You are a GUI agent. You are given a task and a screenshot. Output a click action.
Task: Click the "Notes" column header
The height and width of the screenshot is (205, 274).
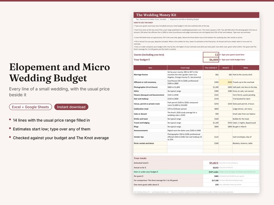[246, 68]
